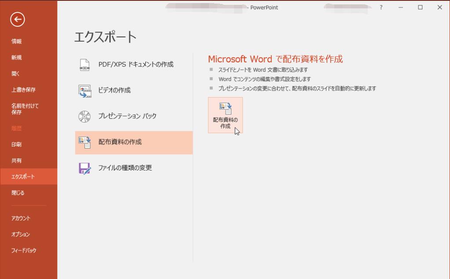450x279 pixels.
Task: Click フィードバック in the sidebar
Action: (x=24, y=251)
